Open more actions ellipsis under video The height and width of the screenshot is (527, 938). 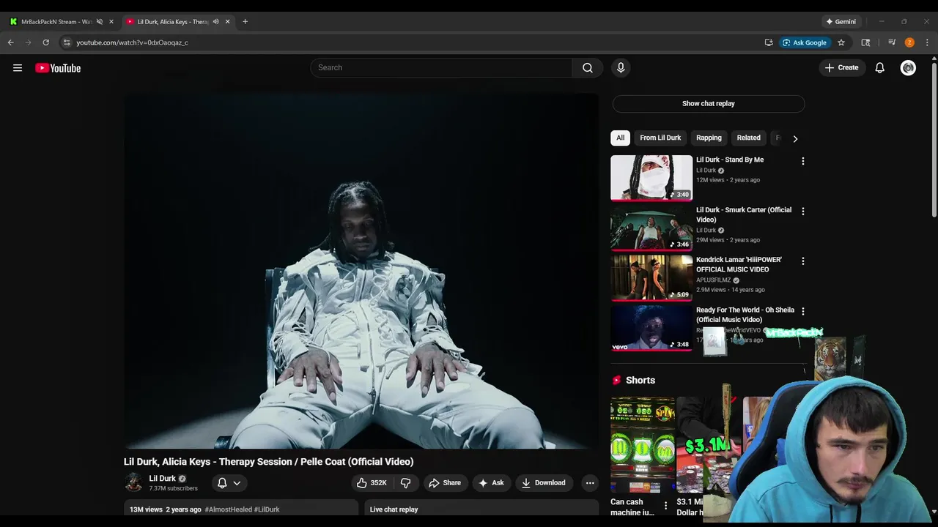click(590, 482)
